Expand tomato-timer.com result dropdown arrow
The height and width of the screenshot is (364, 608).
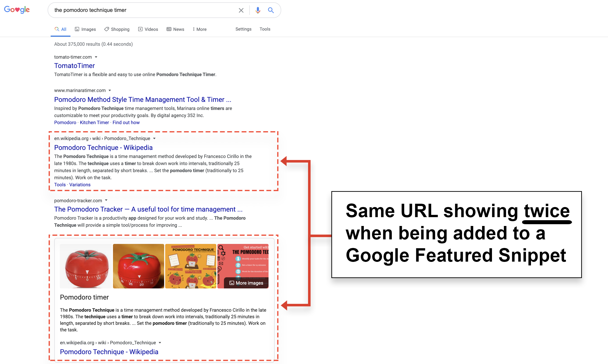click(96, 57)
